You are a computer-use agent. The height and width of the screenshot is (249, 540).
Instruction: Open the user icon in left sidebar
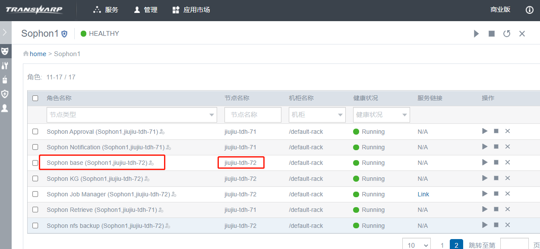(x=5, y=108)
